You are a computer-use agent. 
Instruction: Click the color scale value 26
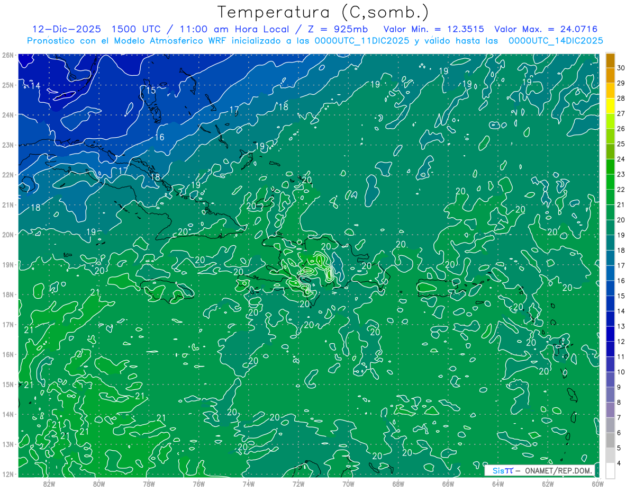[x=621, y=129]
